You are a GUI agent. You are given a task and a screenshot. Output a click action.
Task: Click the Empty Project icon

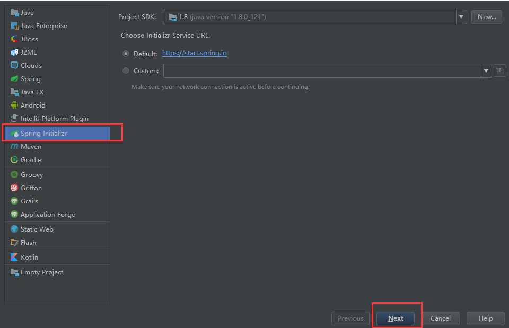(x=14, y=272)
